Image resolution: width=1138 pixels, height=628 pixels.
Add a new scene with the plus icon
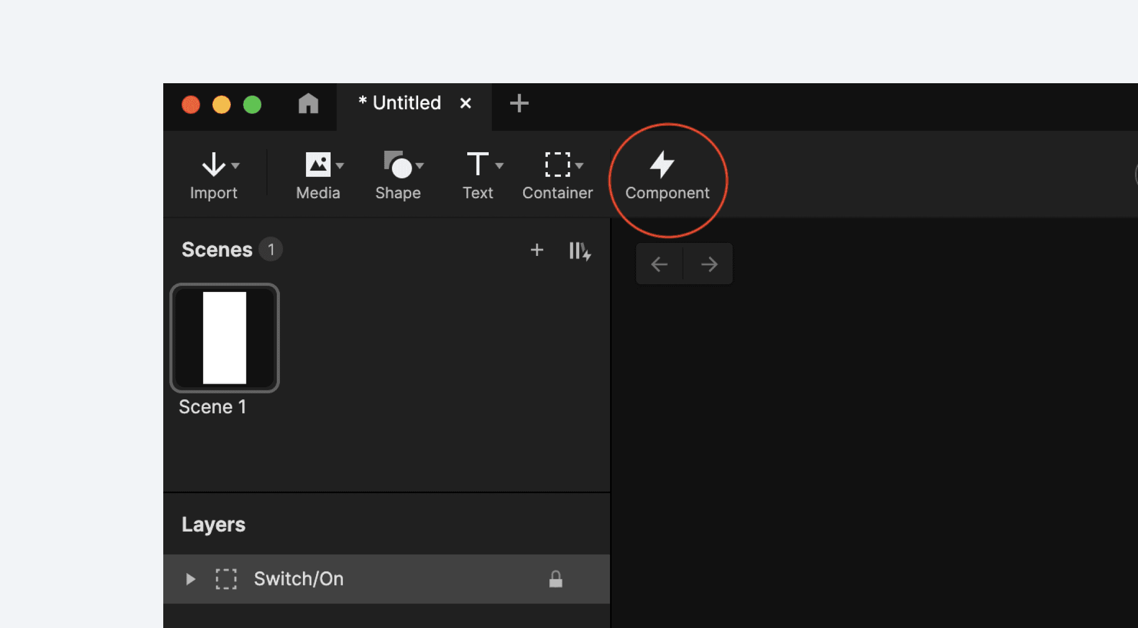coord(537,250)
